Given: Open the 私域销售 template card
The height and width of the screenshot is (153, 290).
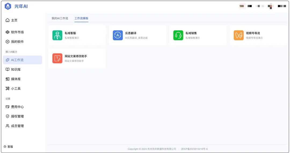Looking at the screenshot, I should pos(198,35).
